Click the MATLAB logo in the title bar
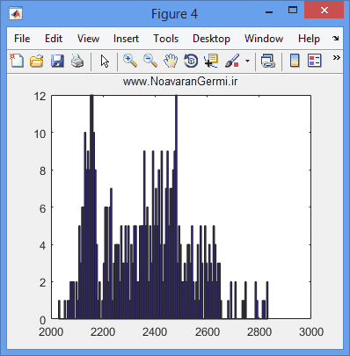 [16, 13]
